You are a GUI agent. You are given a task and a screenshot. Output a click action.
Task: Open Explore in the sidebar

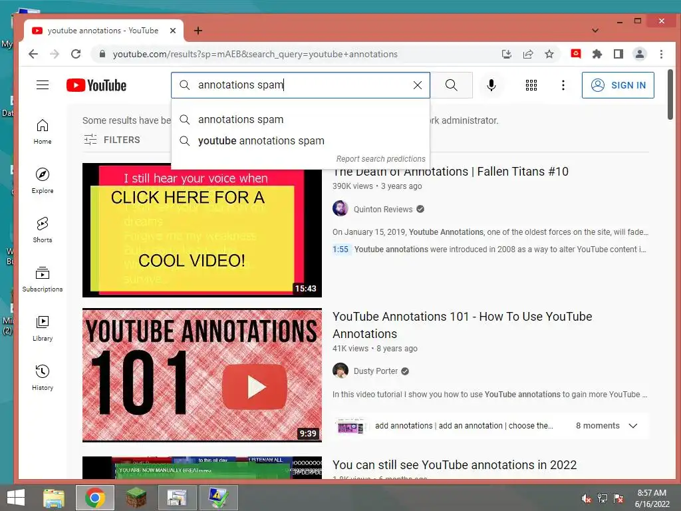pyautogui.click(x=43, y=181)
